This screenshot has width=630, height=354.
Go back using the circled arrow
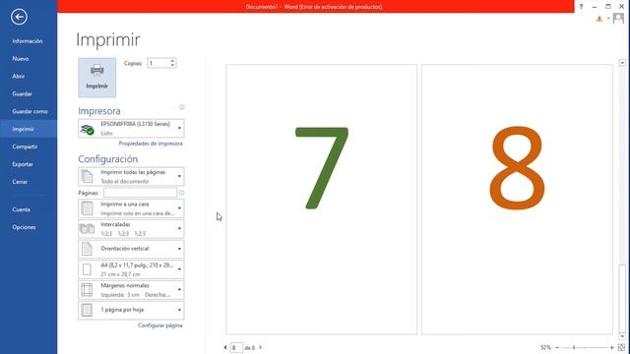(x=19, y=17)
